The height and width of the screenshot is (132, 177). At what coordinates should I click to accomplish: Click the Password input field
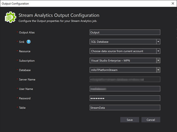click(x=125, y=98)
